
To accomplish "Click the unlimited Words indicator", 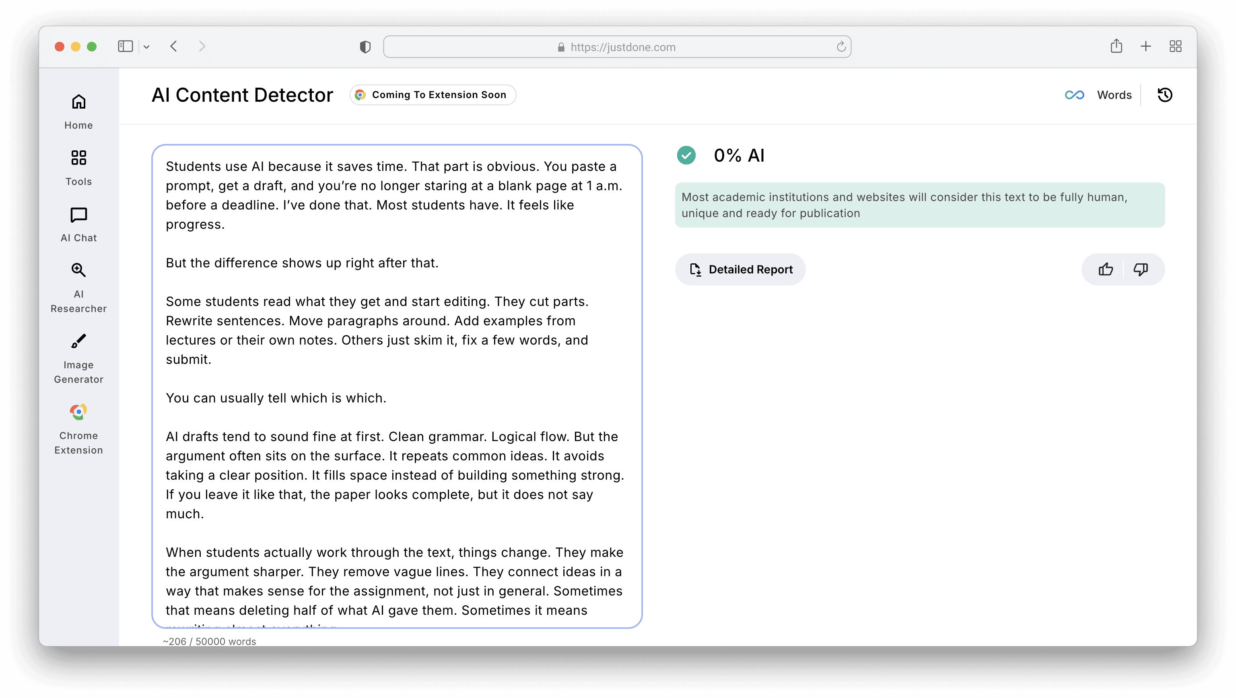I will (1098, 95).
